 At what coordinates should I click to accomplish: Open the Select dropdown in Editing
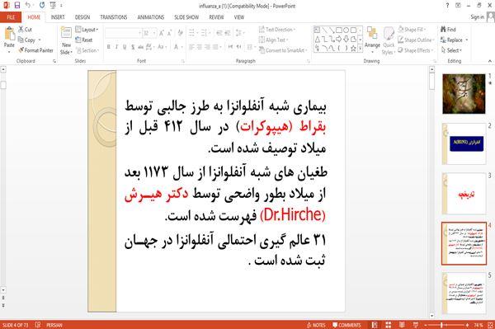[x=451, y=50]
